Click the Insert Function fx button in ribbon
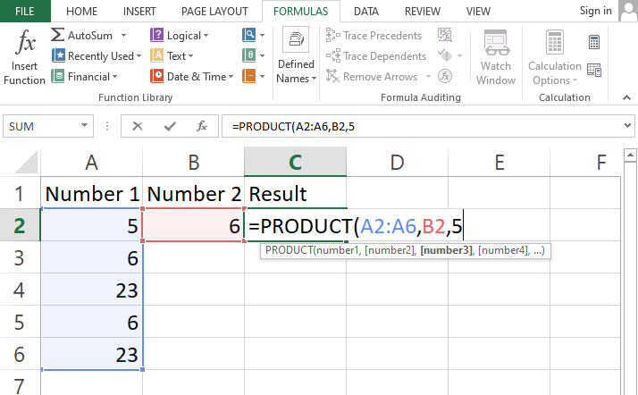Screen dimensions: 638x395 pyautogui.click(x=24, y=58)
